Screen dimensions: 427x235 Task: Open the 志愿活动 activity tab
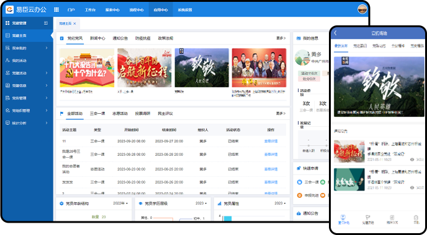pos(120,113)
